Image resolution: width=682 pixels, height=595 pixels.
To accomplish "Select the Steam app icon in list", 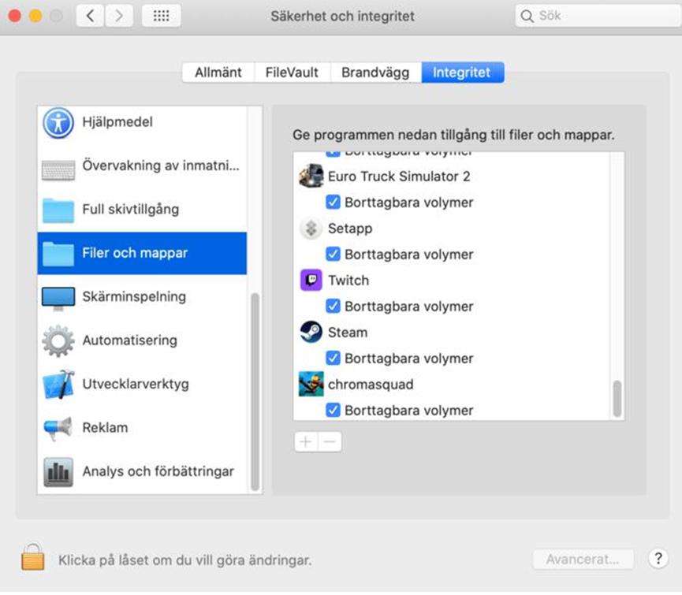I will (311, 333).
